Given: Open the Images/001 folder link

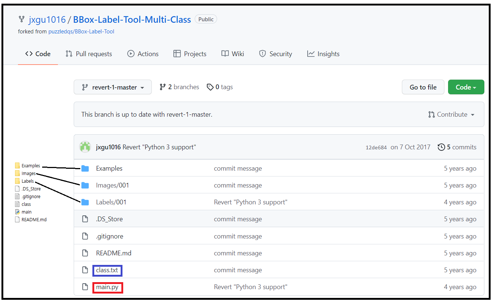Looking at the screenshot, I should click(113, 185).
